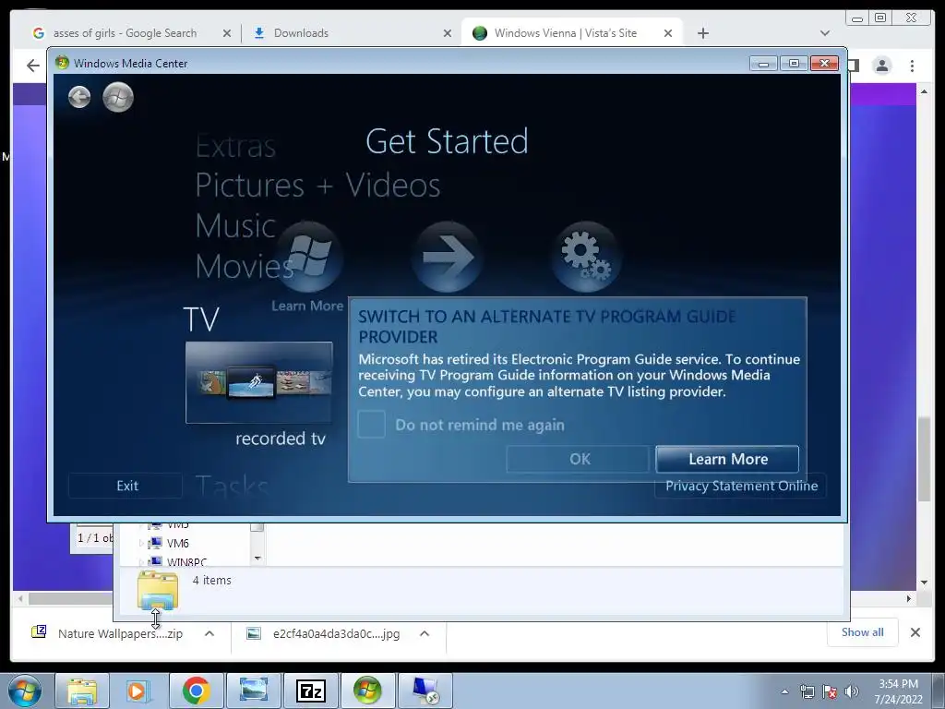Select Extras in Media Center menu
The width and height of the screenshot is (945, 709).
tap(235, 146)
